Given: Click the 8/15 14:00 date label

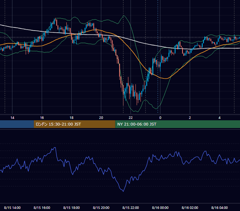Looking at the screenshot, I should pyautogui.click(x=12, y=207).
